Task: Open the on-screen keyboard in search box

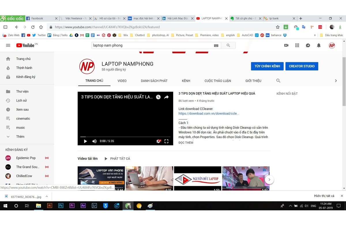Action: [x=216, y=45]
